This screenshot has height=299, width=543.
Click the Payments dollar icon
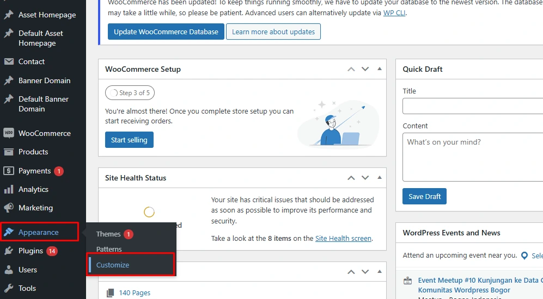[x=9, y=171]
